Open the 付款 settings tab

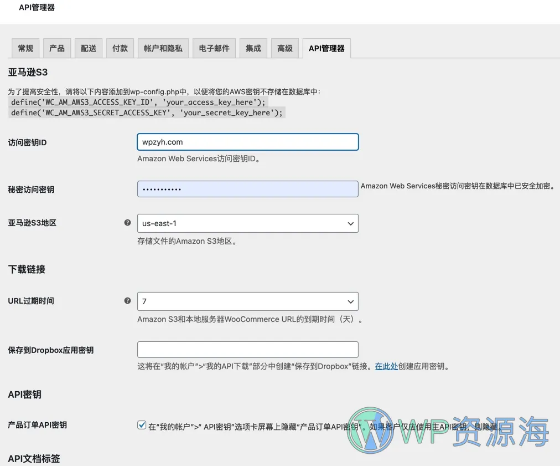pos(120,48)
